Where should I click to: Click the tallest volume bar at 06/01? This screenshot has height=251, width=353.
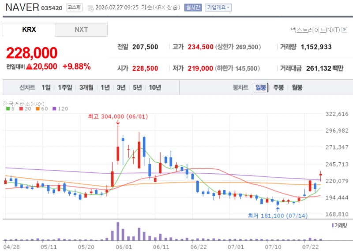coord(118,232)
